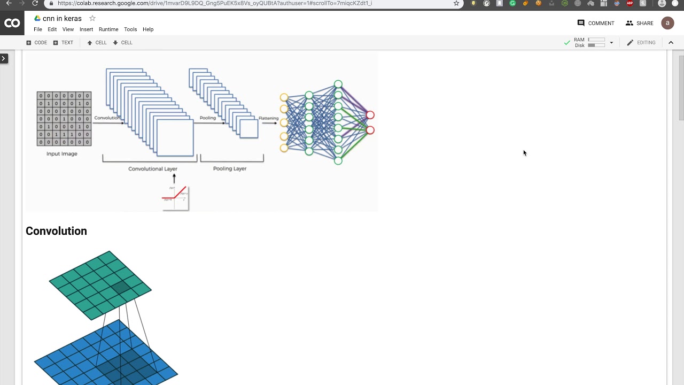Reload the page with browser refresh
Screen dimensions: 684x385
[x=35, y=3]
